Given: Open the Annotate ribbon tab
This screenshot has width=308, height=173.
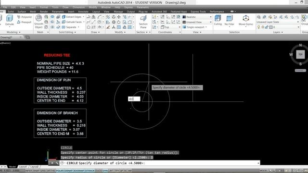Looking at the screenshot, I should point(83,12).
